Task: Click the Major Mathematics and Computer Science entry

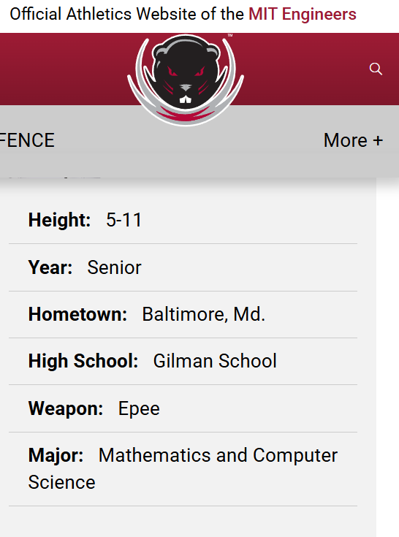Action: click(x=183, y=469)
